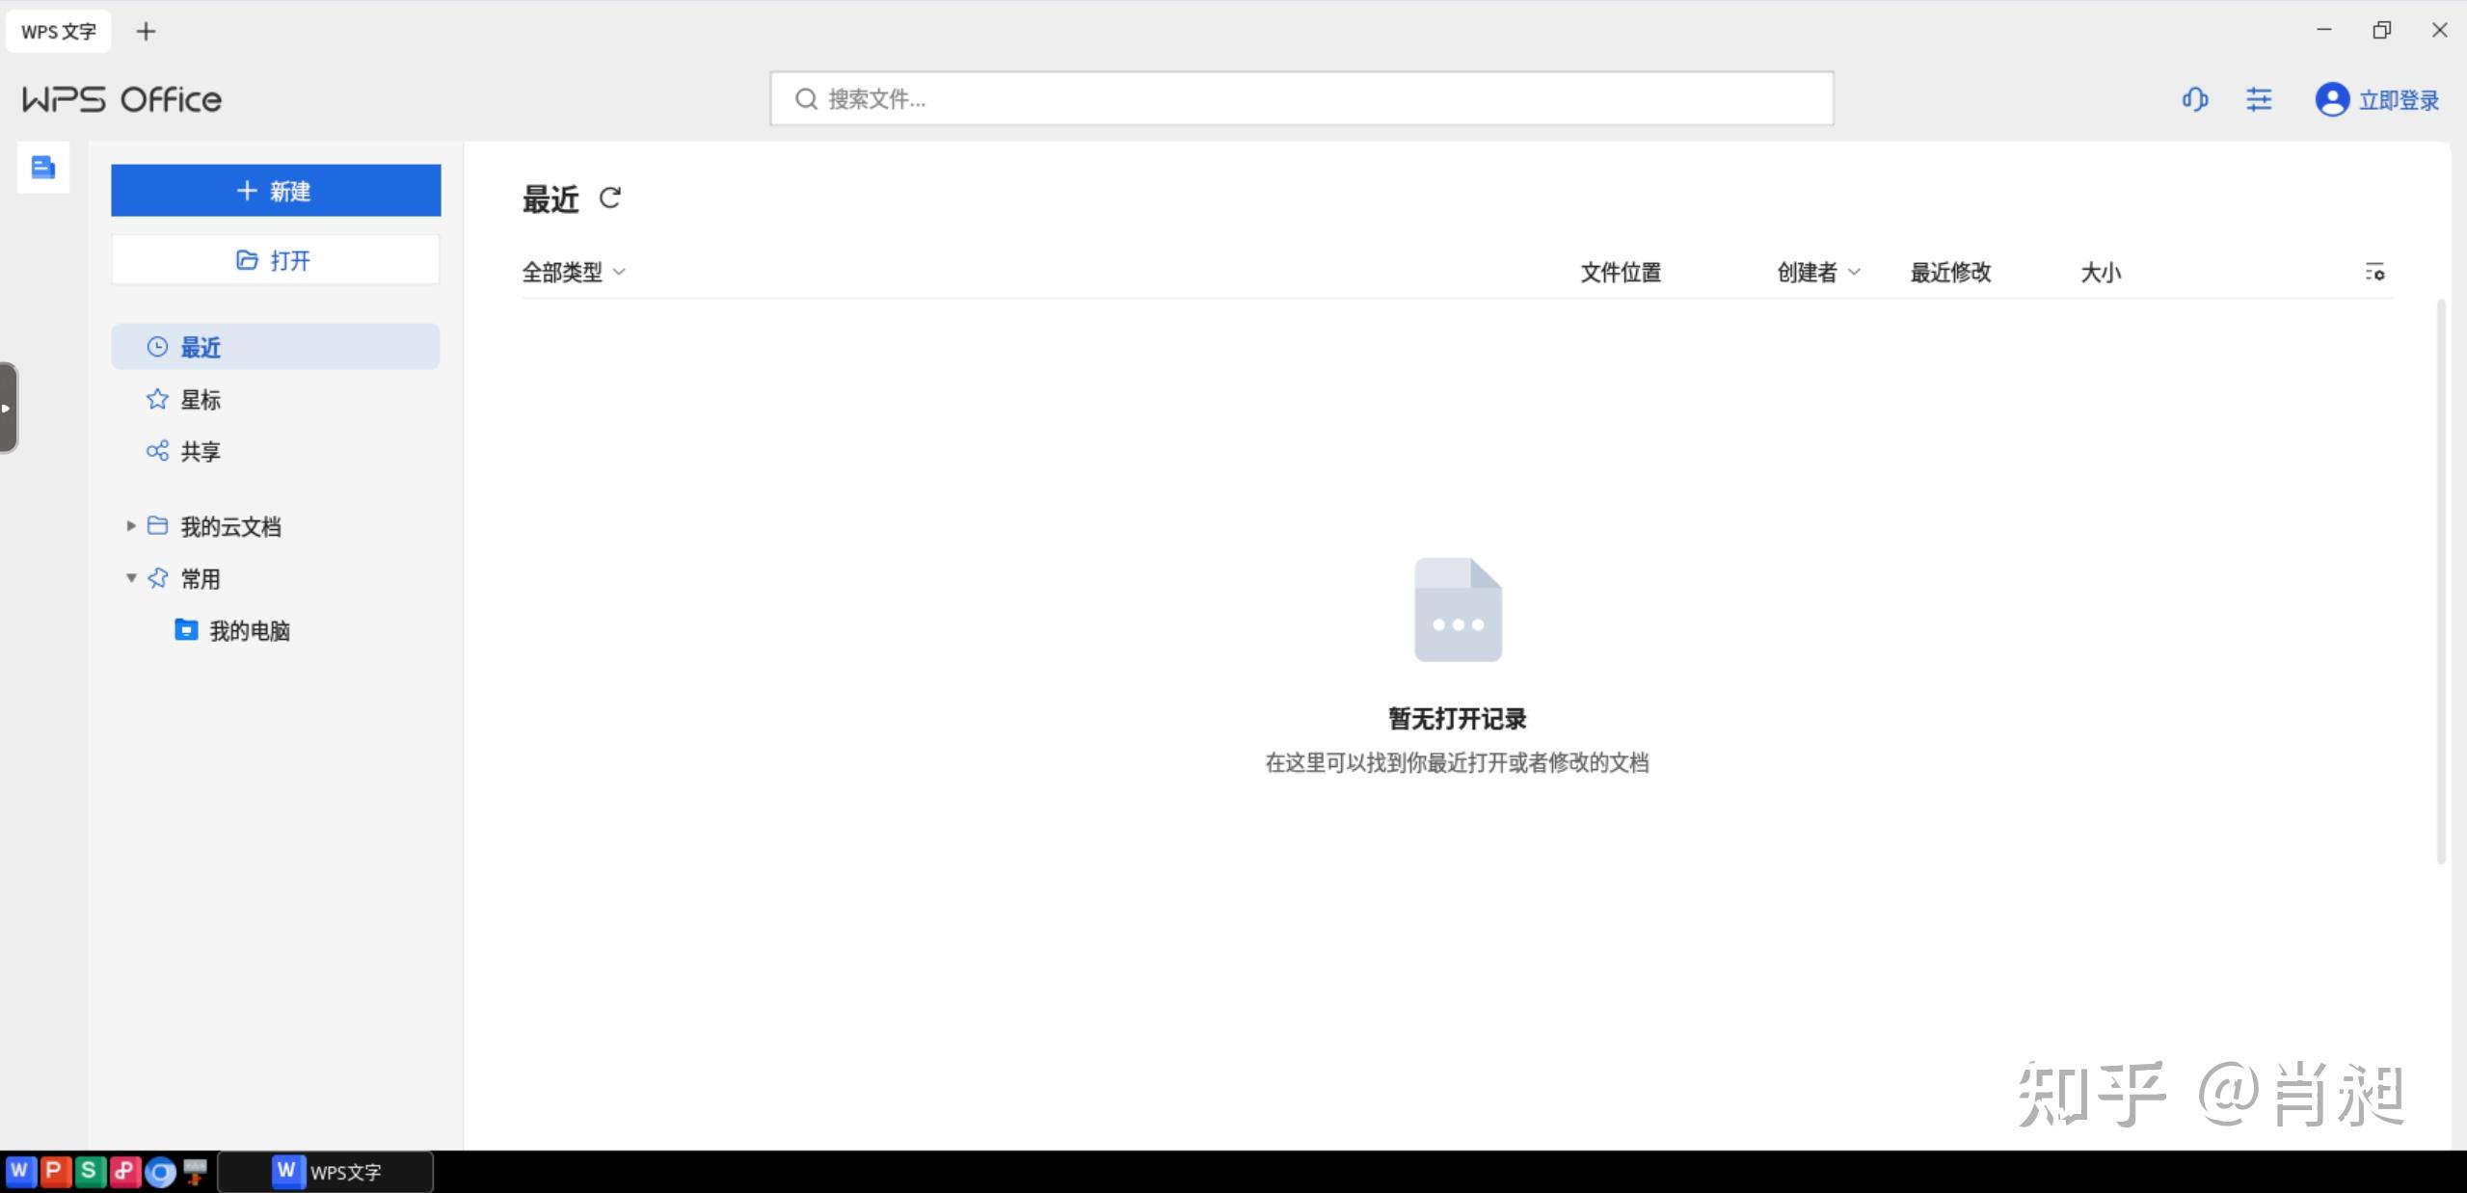Image resolution: width=2467 pixels, height=1193 pixels.
Task: Refresh the recent file list
Action: point(610,199)
